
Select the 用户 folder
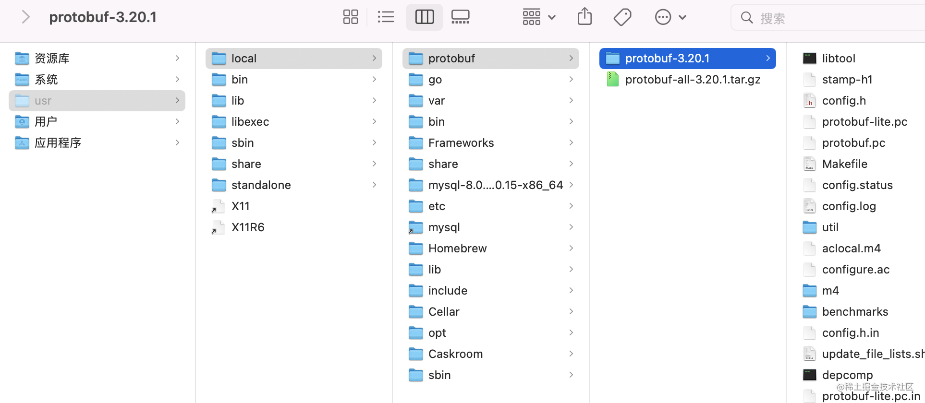click(x=97, y=122)
